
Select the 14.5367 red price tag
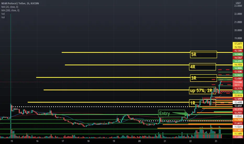pyautogui.click(x=238, y=58)
